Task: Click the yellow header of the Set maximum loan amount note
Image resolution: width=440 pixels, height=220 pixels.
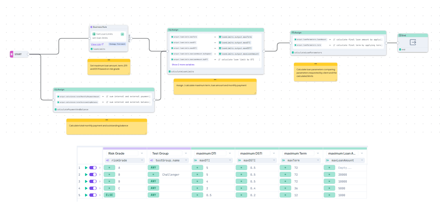Action: click(x=109, y=60)
